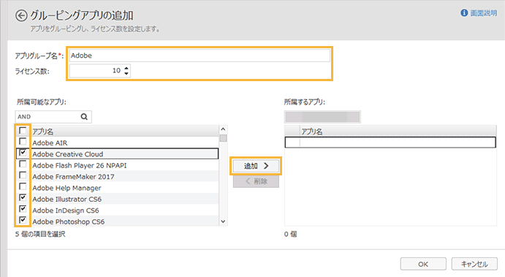Check the Adobe Help Manager checkbox
Image resolution: width=505 pixels, height=277 pixels.
coord(23,187)
